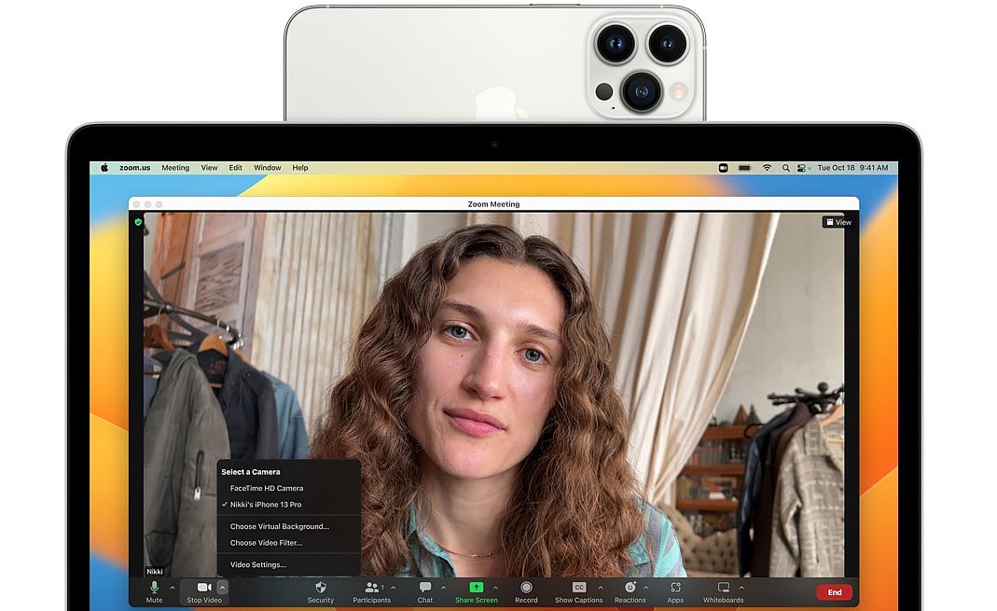Viewport: 997px width, 611px height.
Task: Click the battery status indicator
Action: click(x=744, y=168)
